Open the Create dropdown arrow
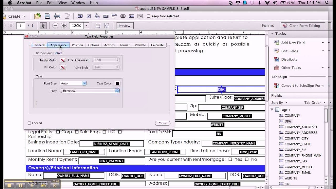 click(24, 16)
